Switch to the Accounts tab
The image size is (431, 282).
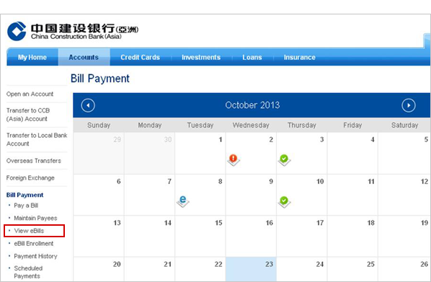(x=84, y=57)
